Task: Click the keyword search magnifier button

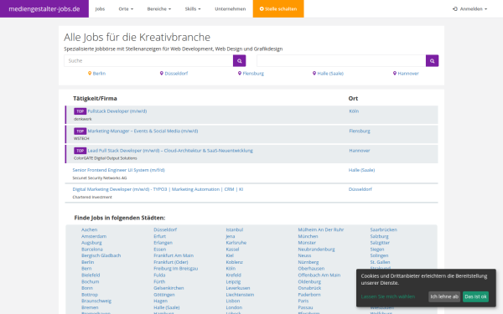Action: [x=239, y=61]
